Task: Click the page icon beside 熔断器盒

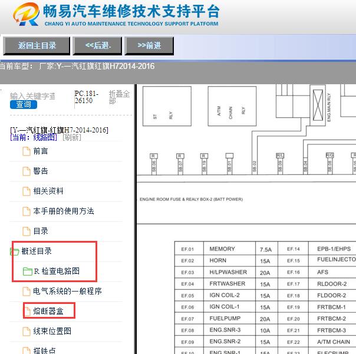Action: (x=27, y=311)
